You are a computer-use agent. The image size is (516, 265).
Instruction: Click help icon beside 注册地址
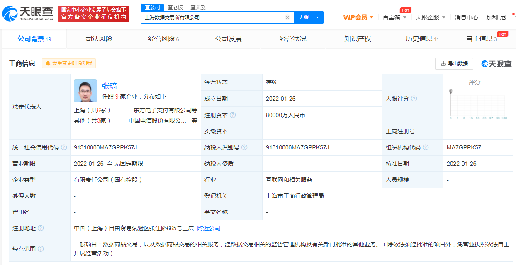pyautogui.click(x=41, y=228)
